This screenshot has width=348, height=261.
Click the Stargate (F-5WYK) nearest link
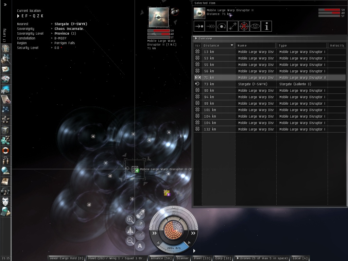(x=71, y=24)
